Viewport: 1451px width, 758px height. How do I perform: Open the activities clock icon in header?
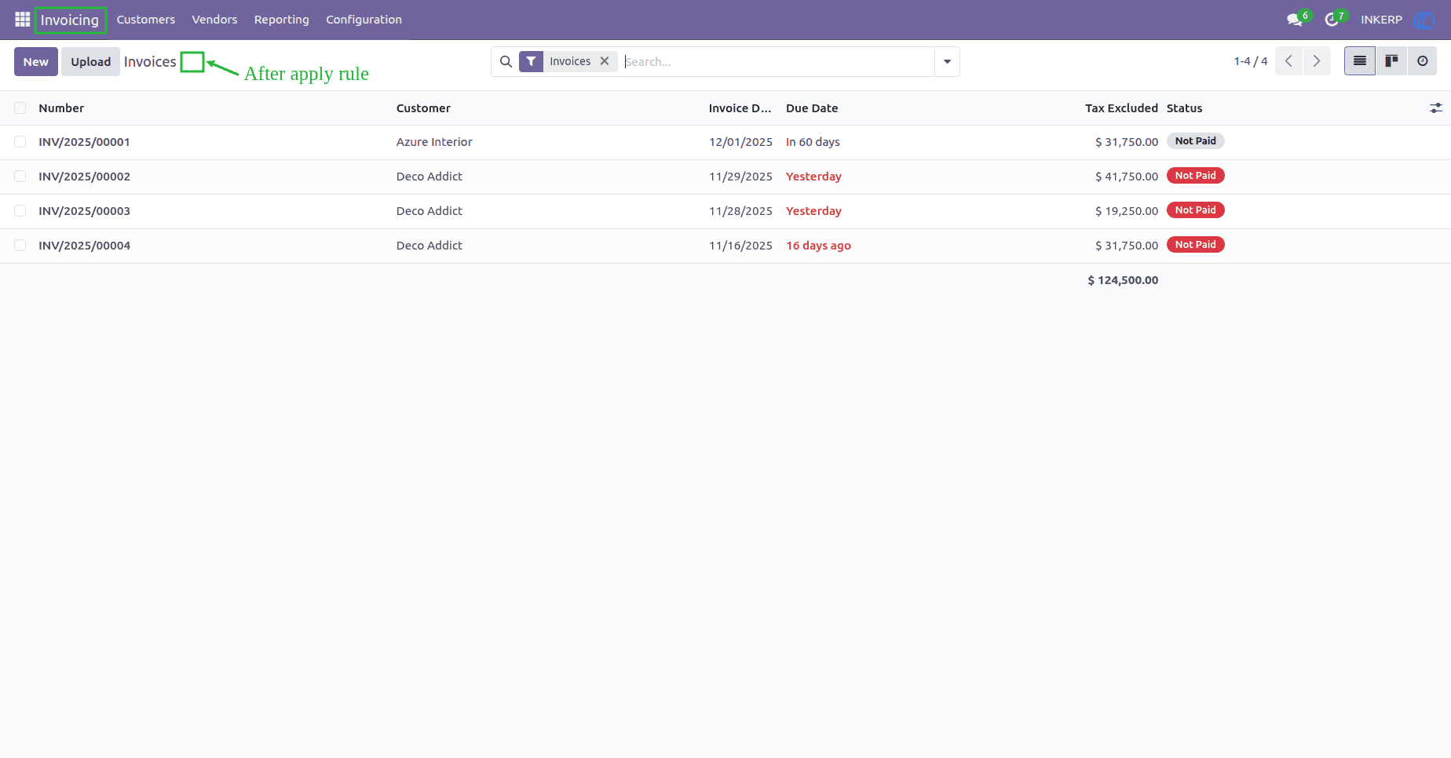[1332, 20]
